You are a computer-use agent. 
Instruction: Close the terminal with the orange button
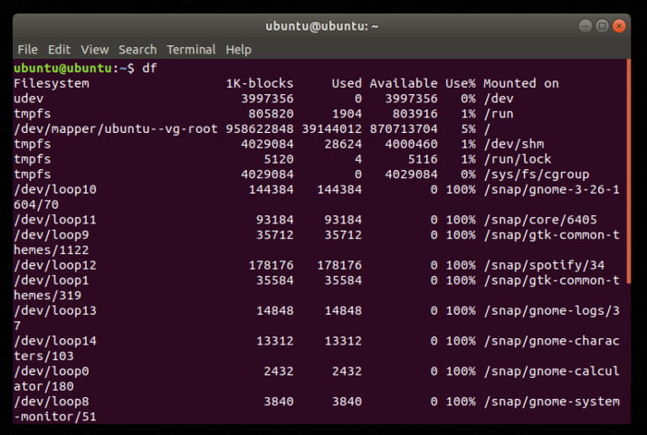pos(620,26)
